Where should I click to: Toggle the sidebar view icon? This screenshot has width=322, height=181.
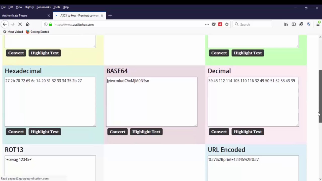(294, 24)
